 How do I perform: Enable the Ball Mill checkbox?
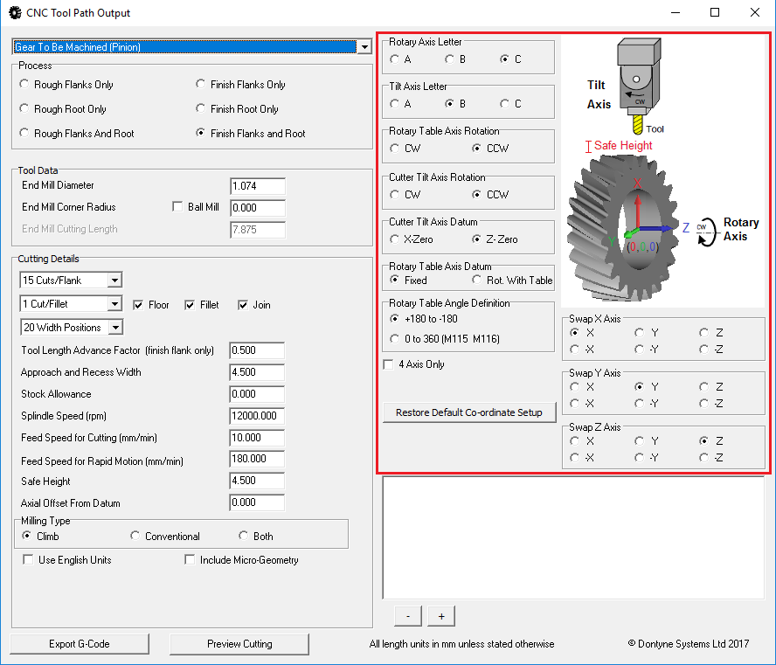click(178, 205)
